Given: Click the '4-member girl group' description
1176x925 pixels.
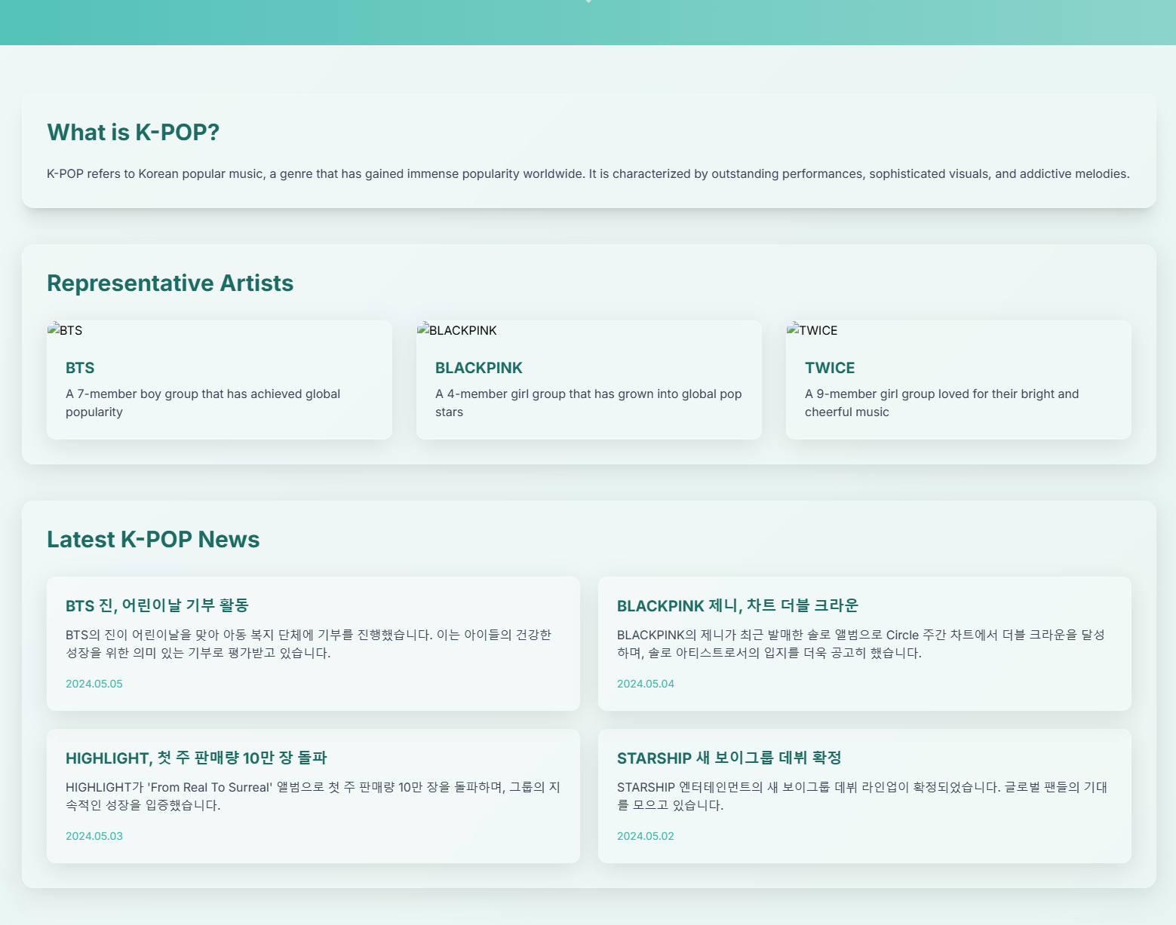Looking at the screenshot, I should tap(588, 403).
